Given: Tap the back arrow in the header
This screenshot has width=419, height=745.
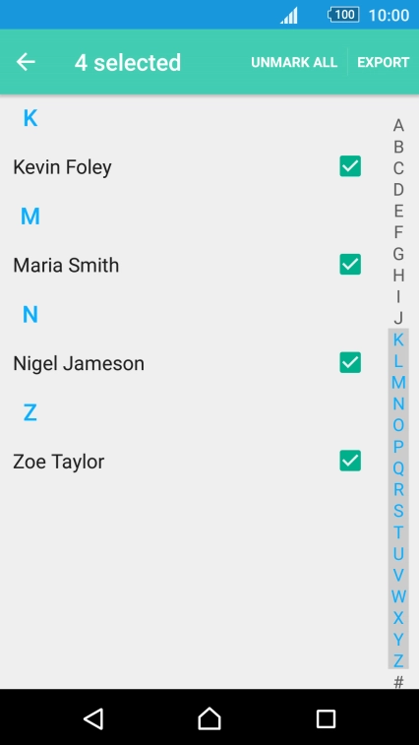Looking at the screenshot, I should coord(26,62).
